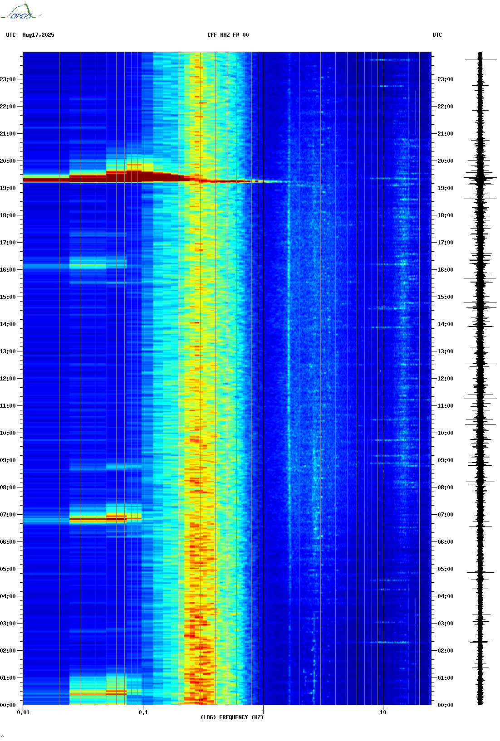Image resolution: width=500 pixels, height=741 pixels.
Task: Select the date text 'Aug17,2025'
Action: point(38,35)
